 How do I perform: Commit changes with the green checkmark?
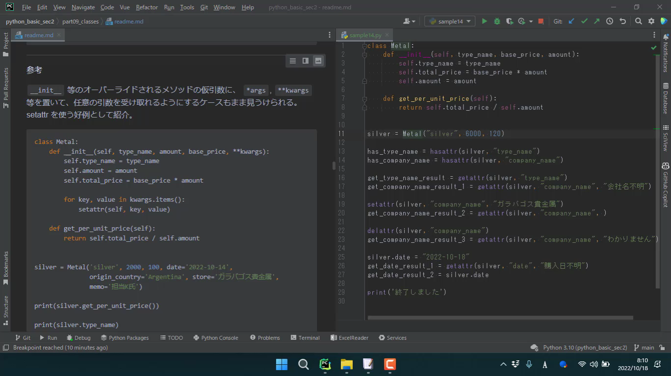[x=584, y=21]
